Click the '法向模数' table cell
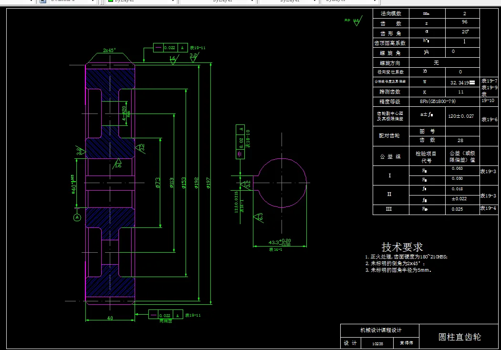The image size is (501, 350). (x=391, y=13)
